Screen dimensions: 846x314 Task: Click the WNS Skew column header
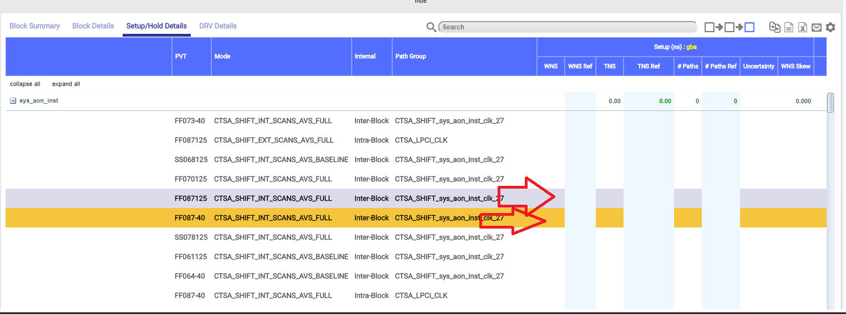[796, 66]
